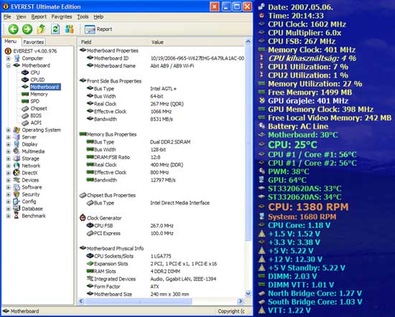Select the DRAM:FSB Ratio row
This screenshot has width=395, height=317.
[x=161, y=157]
